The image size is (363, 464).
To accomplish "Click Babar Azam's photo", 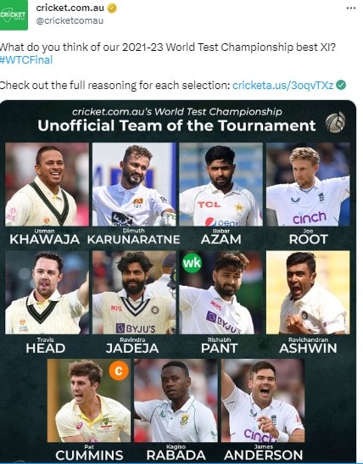I will [221, 184].
